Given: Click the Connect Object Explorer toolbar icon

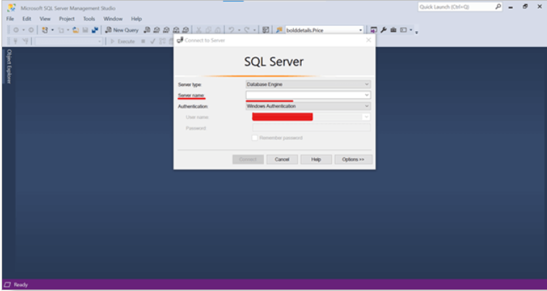Looking at the screenshot, I should pyautogui.click(x=15, y=41).
